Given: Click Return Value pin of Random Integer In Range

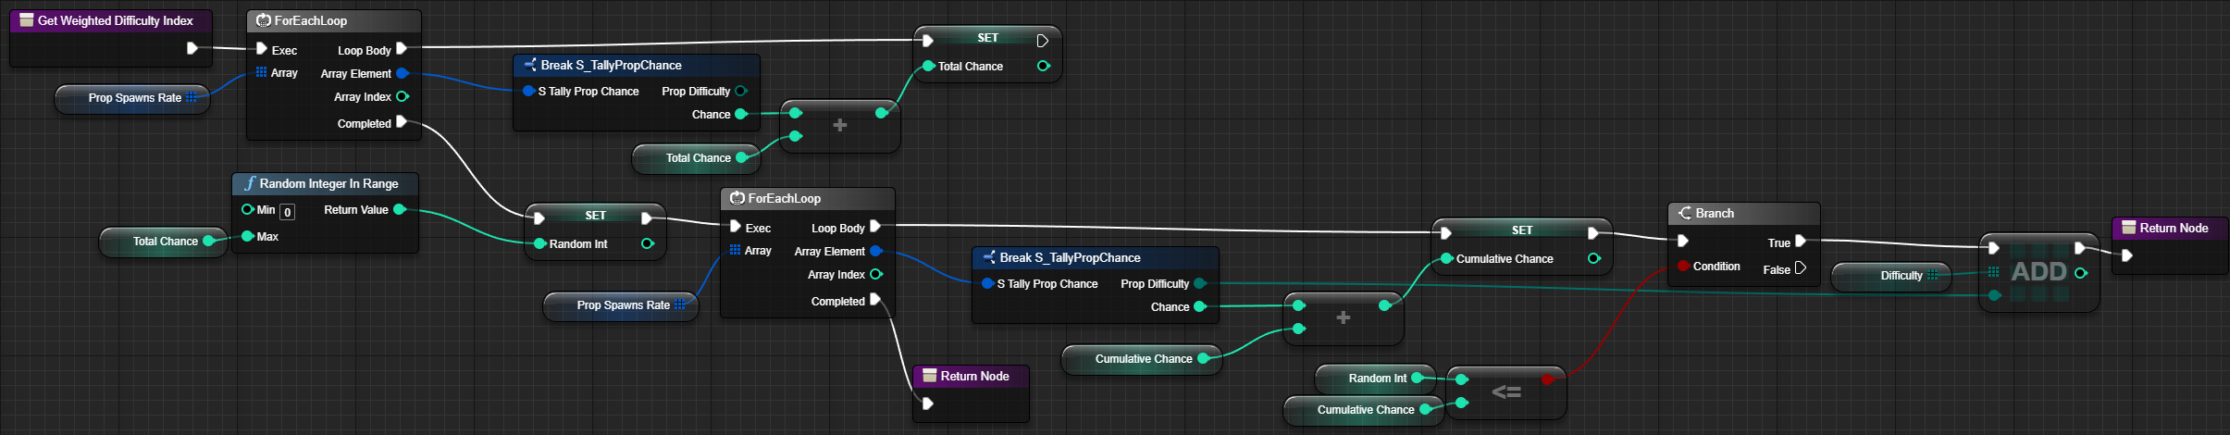Looking at the screenshot, I should (x=400, y=210).
